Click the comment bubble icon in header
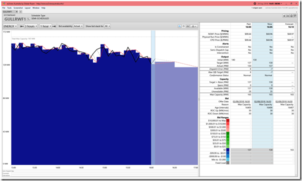302x181 pixels. coord(295,16)
